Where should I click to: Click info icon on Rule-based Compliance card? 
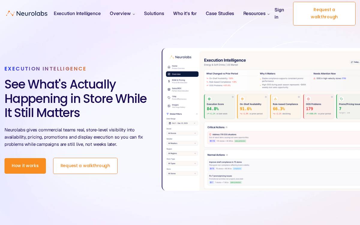[x=299, y=97]
